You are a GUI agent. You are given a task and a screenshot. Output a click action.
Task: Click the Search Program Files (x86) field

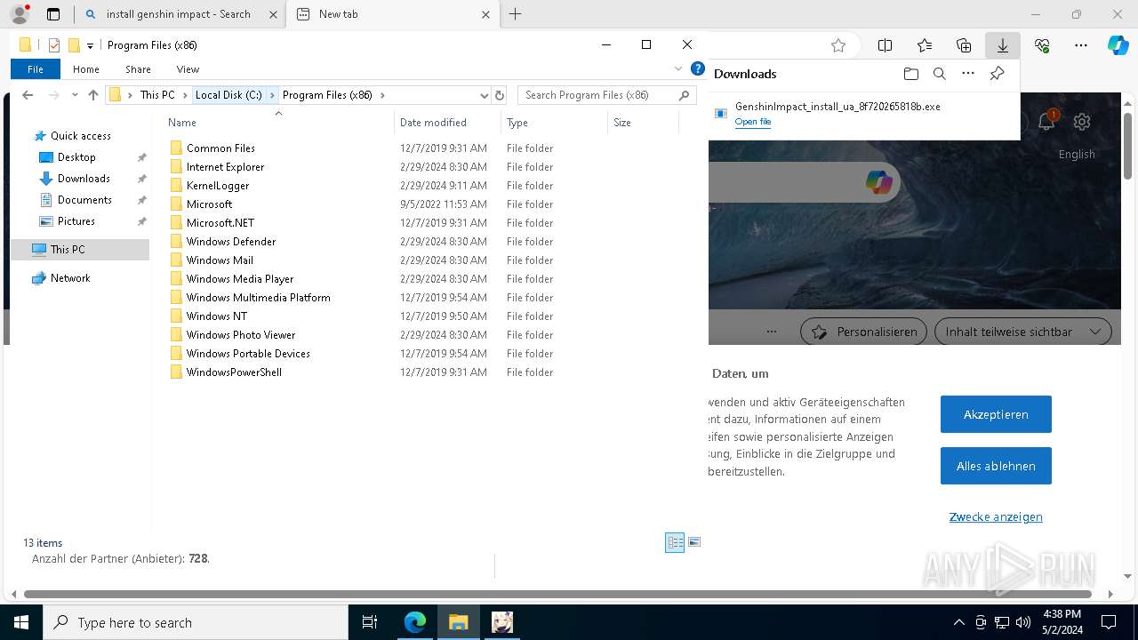[607, 95]
